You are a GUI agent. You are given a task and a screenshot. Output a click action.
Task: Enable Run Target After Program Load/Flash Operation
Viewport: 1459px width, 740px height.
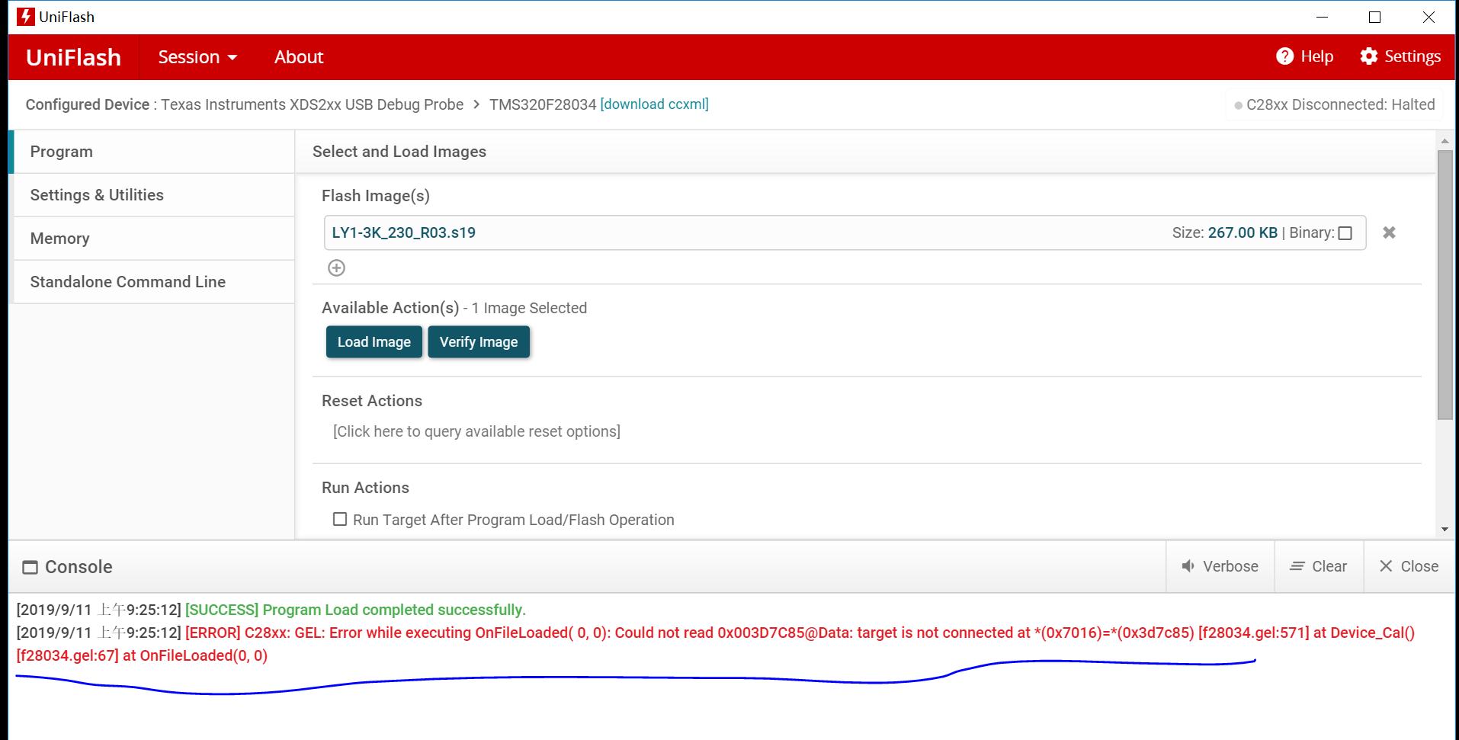340,519
